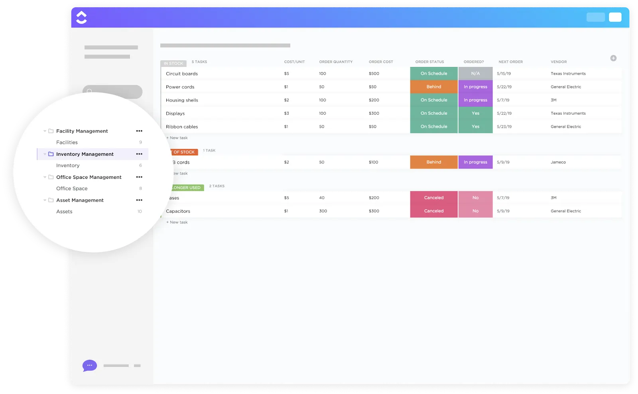Collapse the Office Space Management arrow

pyautogui.click(x=45, y=177)
